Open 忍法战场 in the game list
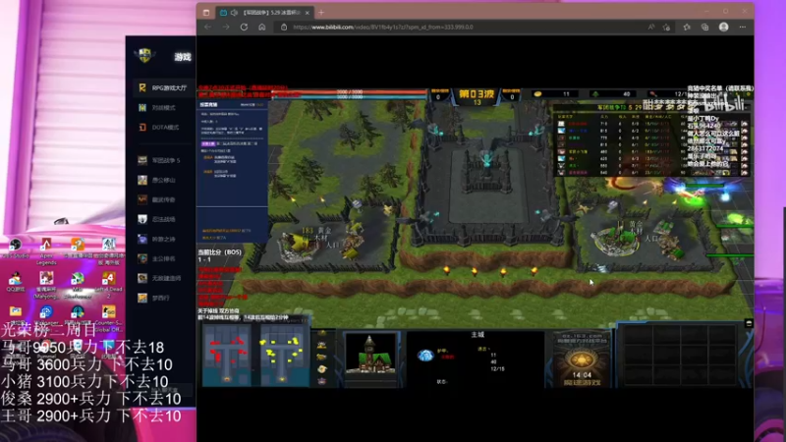The image size is (786, 442). [164, 219]
